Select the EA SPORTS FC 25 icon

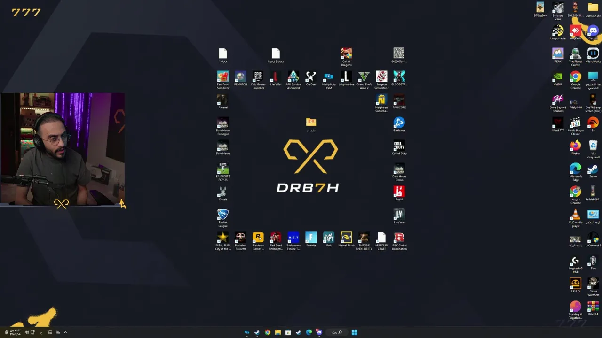223,172
